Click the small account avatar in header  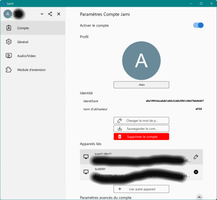point(8,14)
